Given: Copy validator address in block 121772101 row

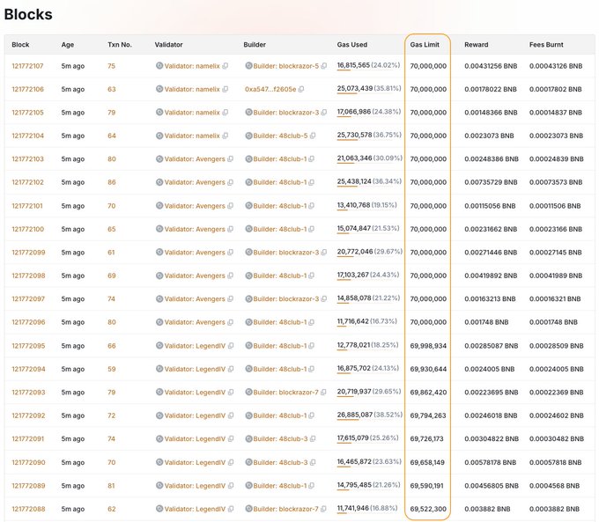Looking at the screenshot, I should [x=230, y=206].
